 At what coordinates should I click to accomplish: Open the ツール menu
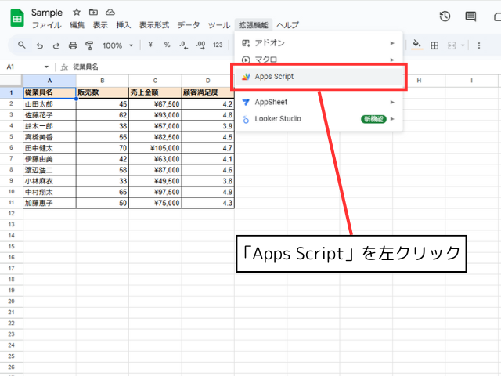219,25
